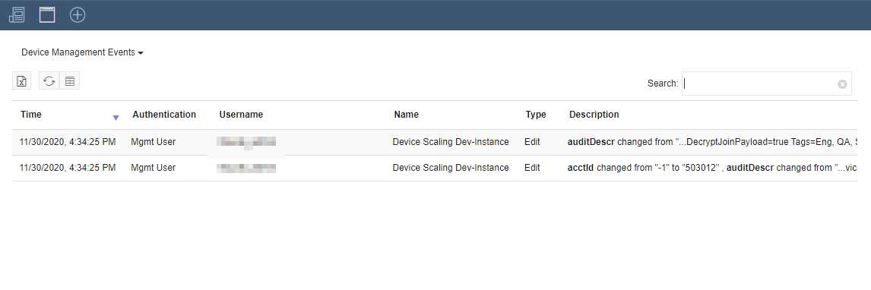Select the acctId row's 4:34:25 PM timestamp
This screenshot has height=290, width=871.
(67, 168)
